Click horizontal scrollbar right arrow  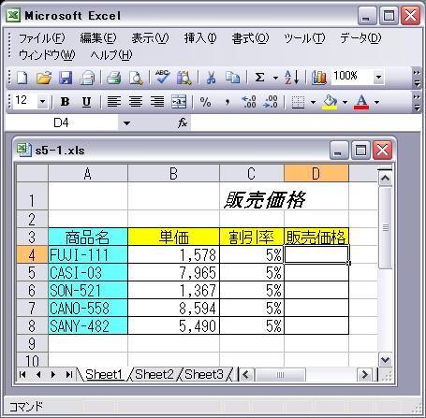click(x=364, y=374)
